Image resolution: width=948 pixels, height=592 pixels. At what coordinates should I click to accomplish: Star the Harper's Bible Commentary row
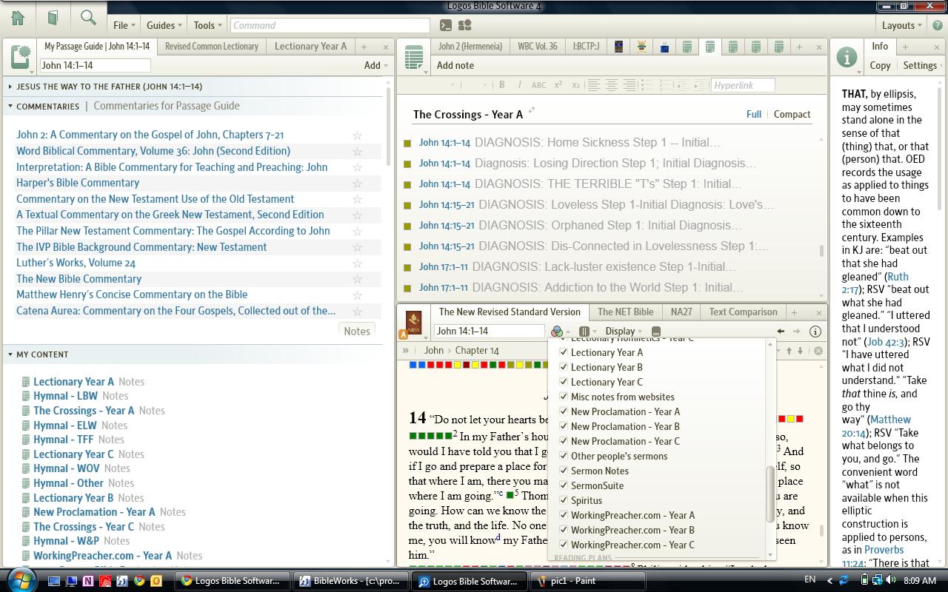point(357,184)
